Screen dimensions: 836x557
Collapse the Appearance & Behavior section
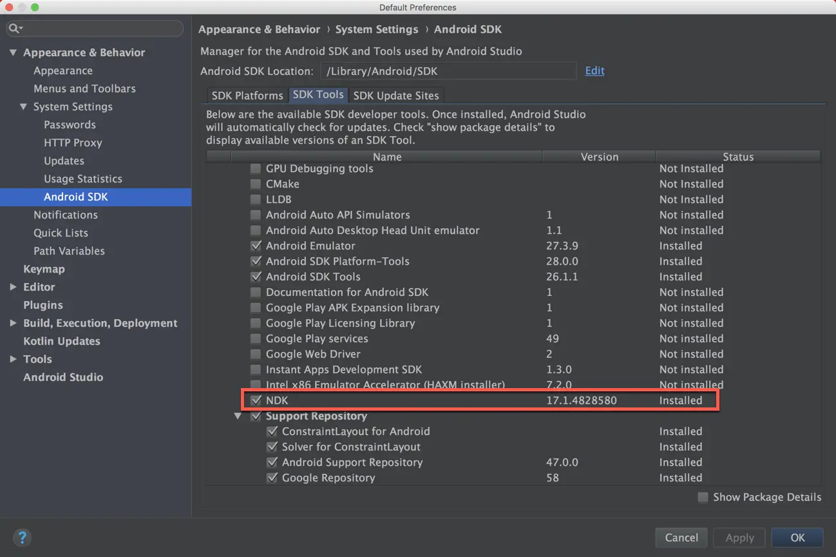pos(14,52)
